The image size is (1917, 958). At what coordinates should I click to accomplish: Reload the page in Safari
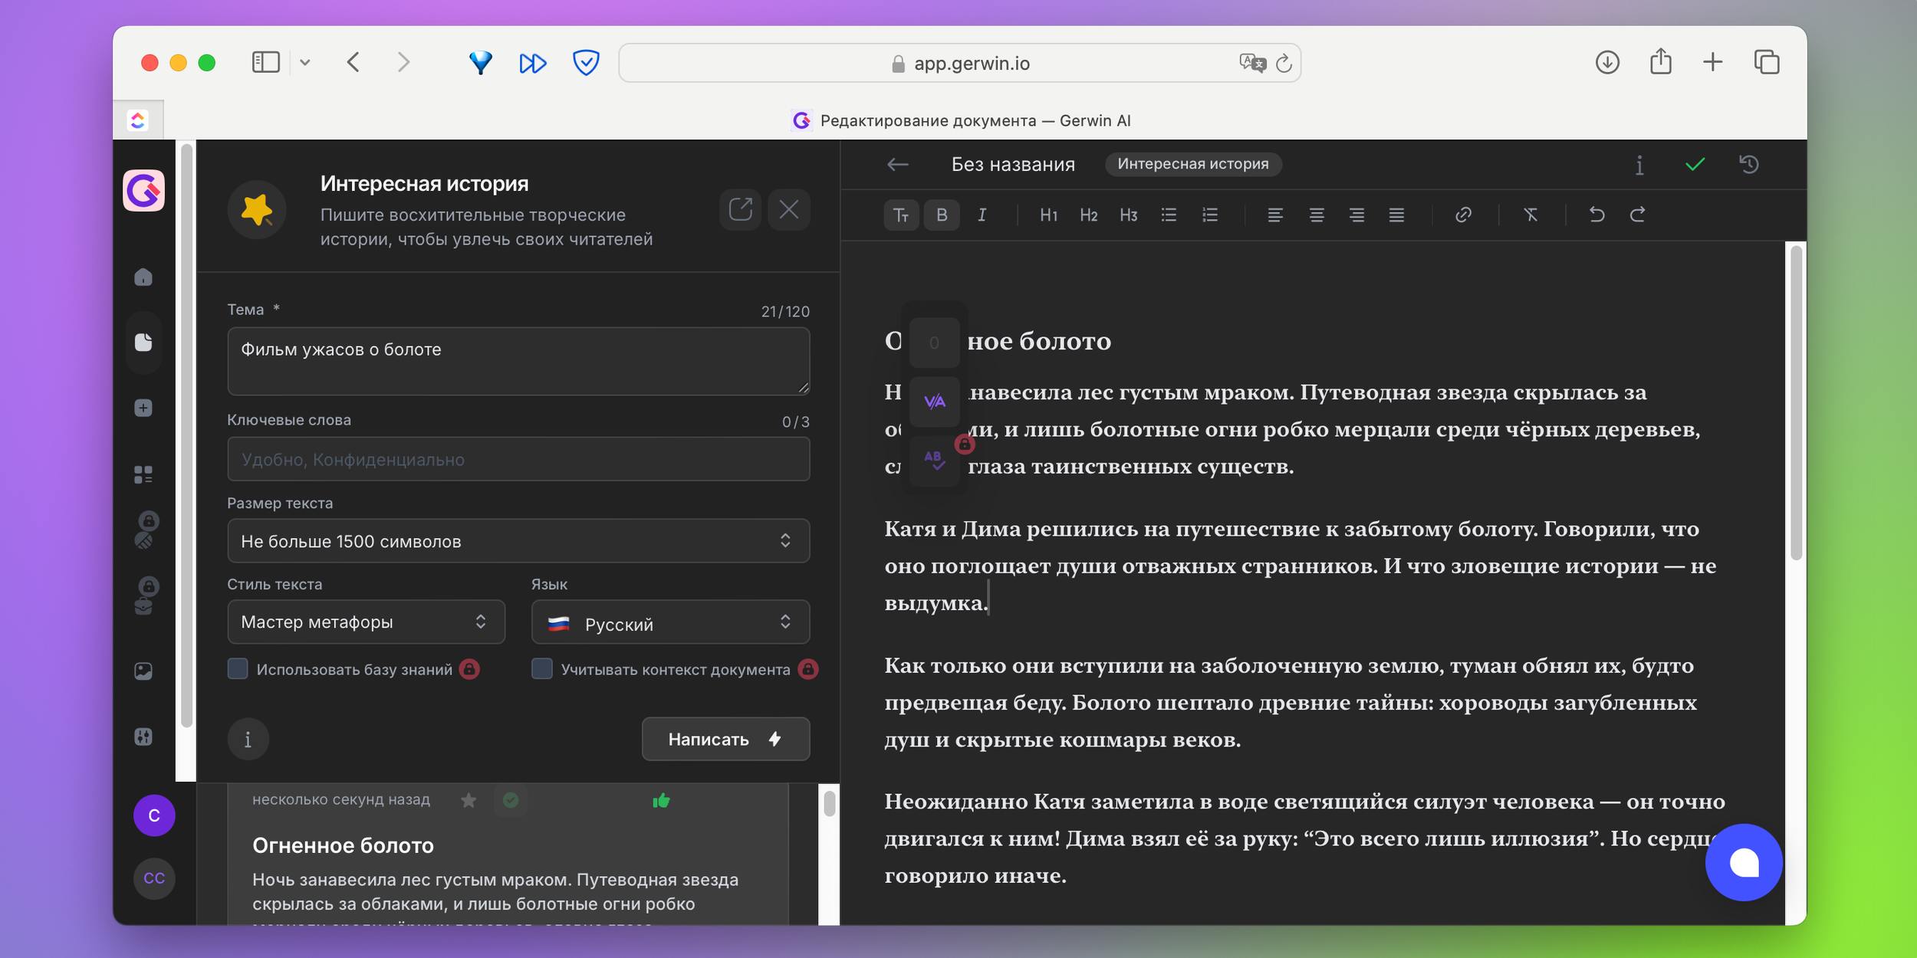[1284, 64]
